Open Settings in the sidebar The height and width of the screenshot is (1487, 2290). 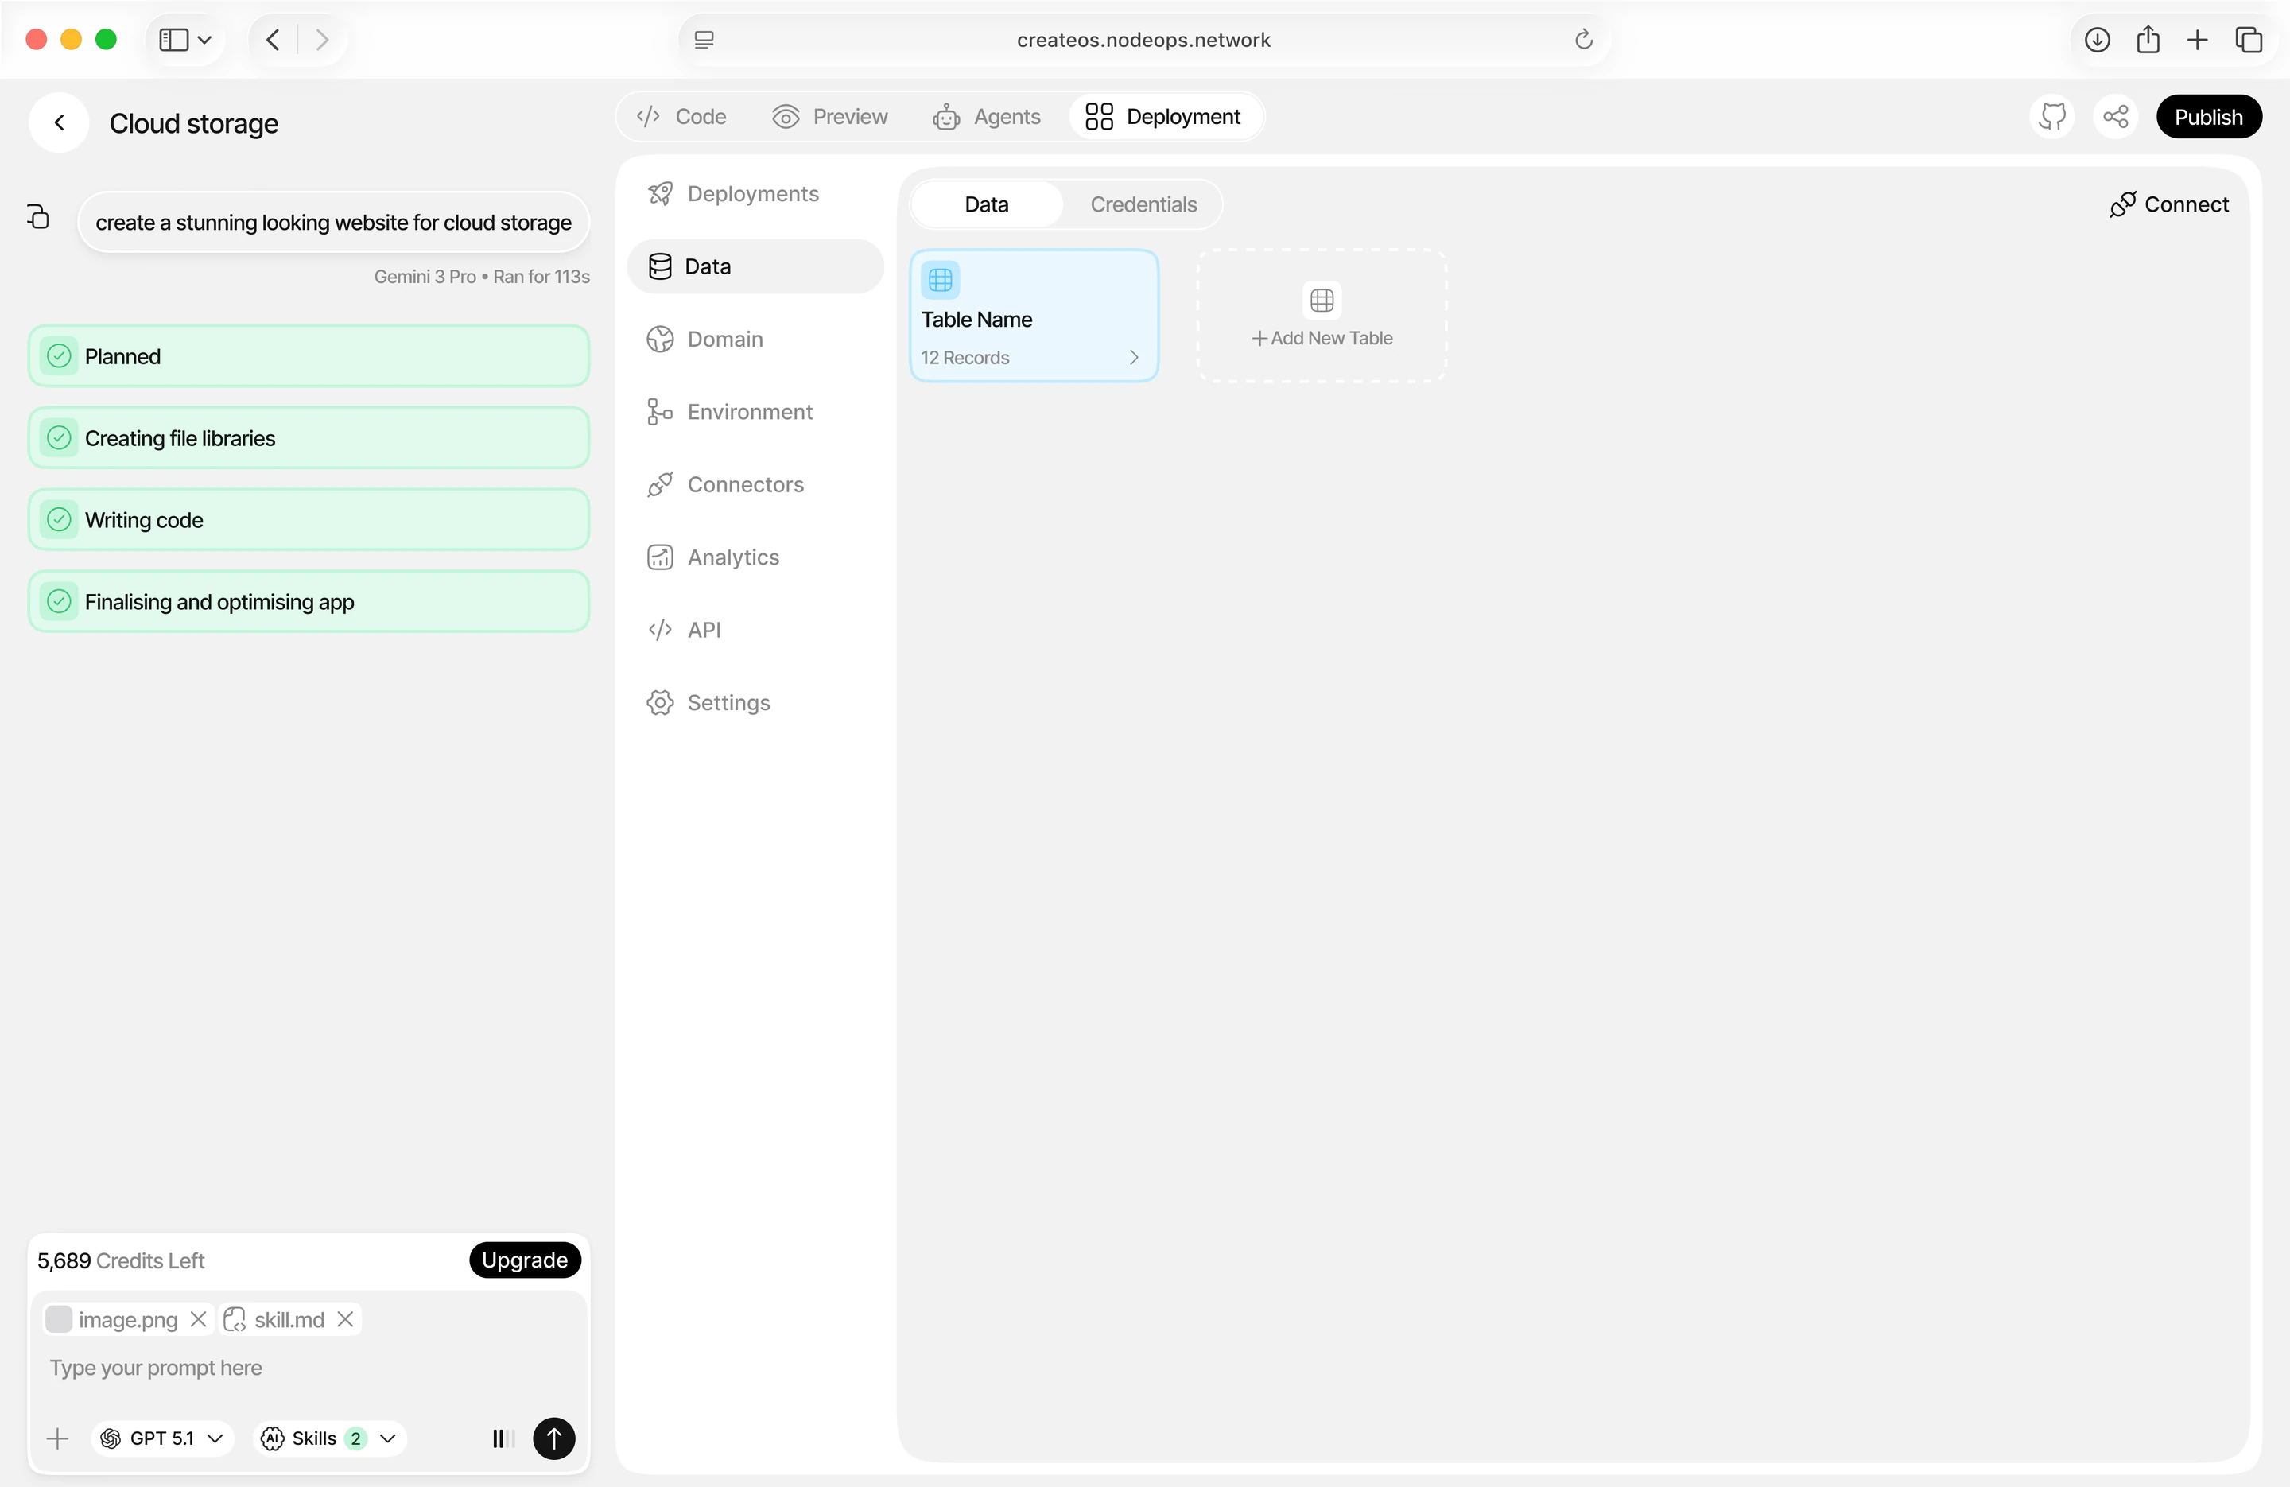(755, 703)
